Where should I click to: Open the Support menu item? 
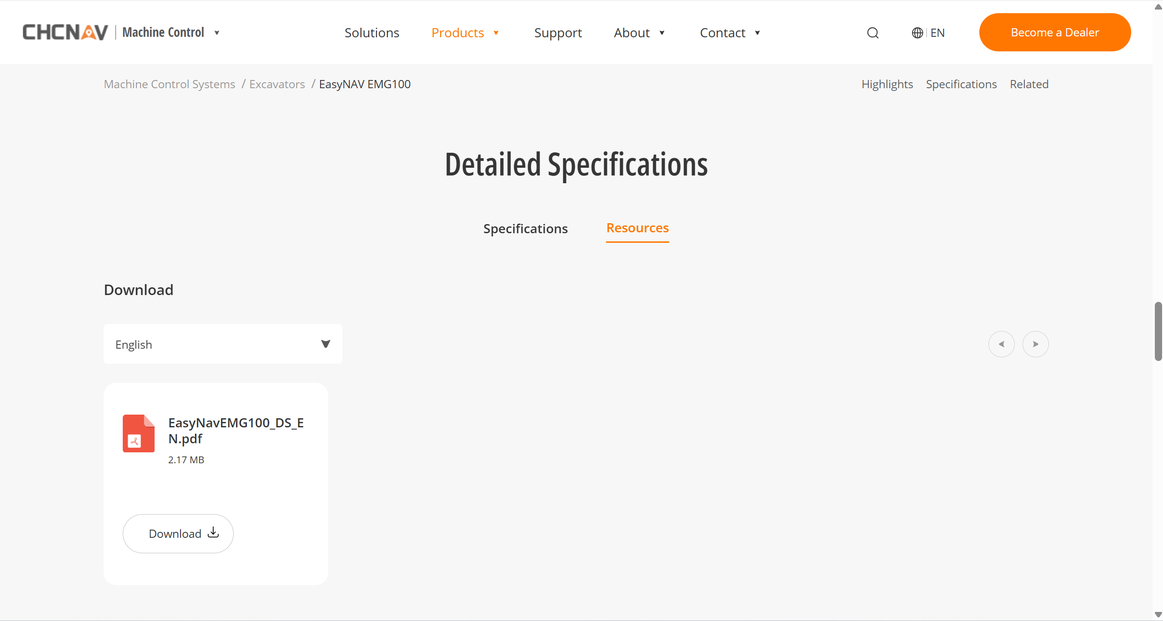(558, 33)
